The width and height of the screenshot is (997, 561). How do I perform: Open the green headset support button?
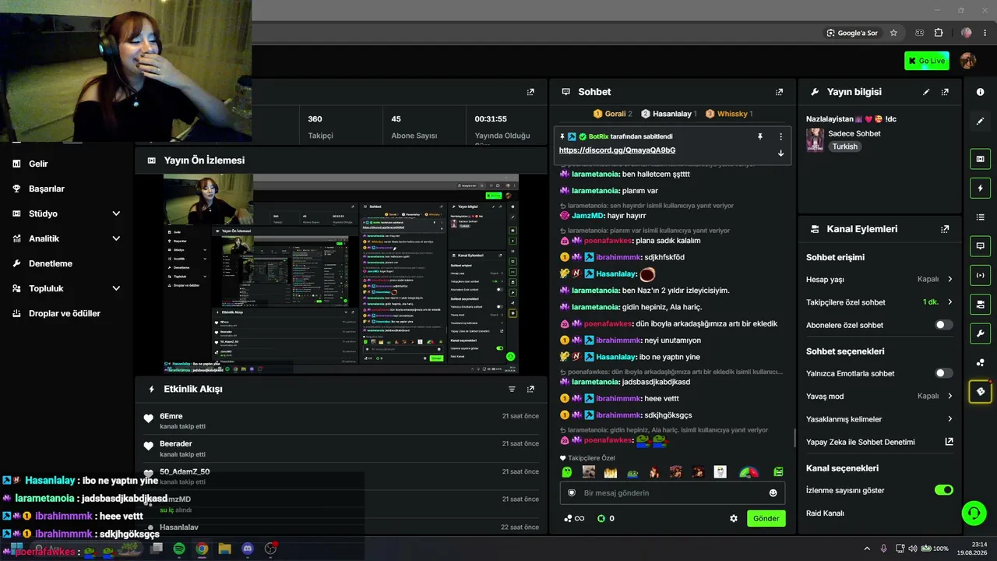pyautogui.click(x=974, y=513)
